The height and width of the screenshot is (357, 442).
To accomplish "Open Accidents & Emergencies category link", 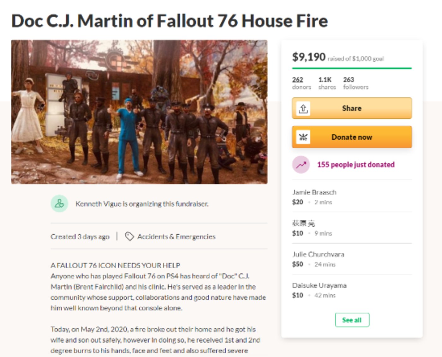I will pyautogui.click(x=176, y=237).
